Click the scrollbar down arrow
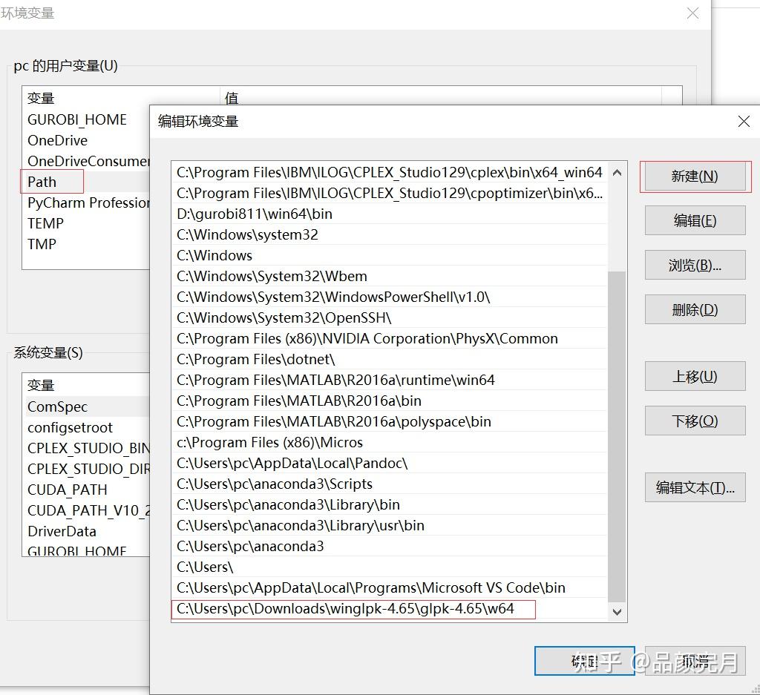Image resolution: width=760 pixels, height=695 pixels. point(617,611)
